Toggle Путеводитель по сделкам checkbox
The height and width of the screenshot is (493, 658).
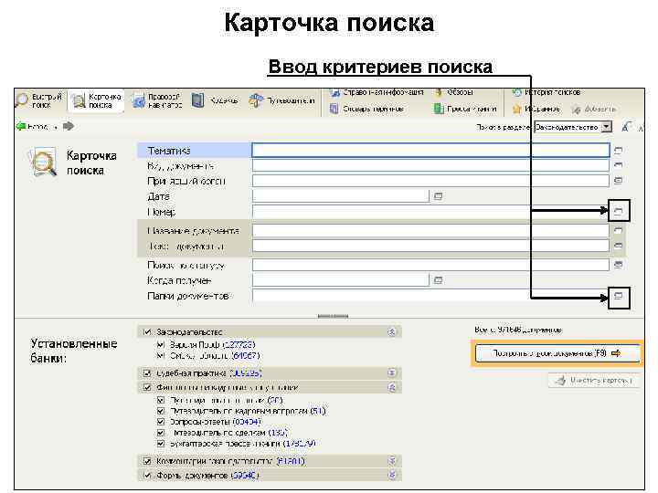(x=160, y=432)
